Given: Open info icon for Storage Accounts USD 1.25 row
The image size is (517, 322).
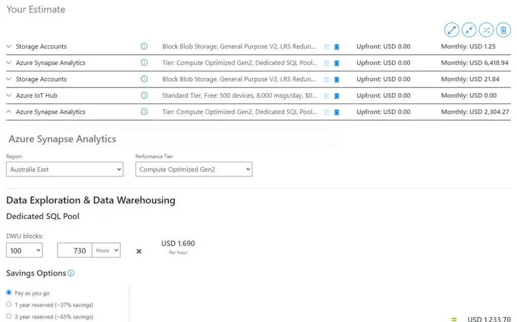Looking at the screenshot, I should 144,46.
